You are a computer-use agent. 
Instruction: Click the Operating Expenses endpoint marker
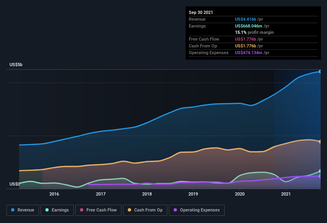(320, 176)
